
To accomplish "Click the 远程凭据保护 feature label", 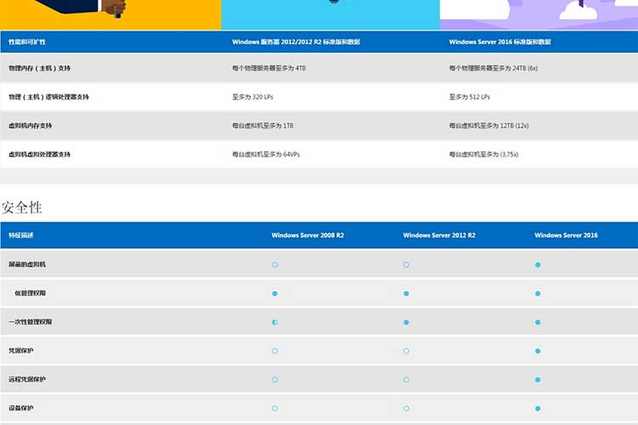I will [x=28, y=380].
